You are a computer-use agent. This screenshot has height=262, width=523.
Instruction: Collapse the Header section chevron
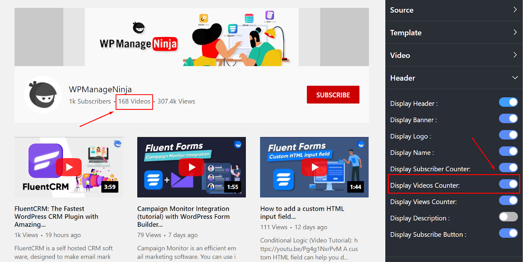click(515, 78)
